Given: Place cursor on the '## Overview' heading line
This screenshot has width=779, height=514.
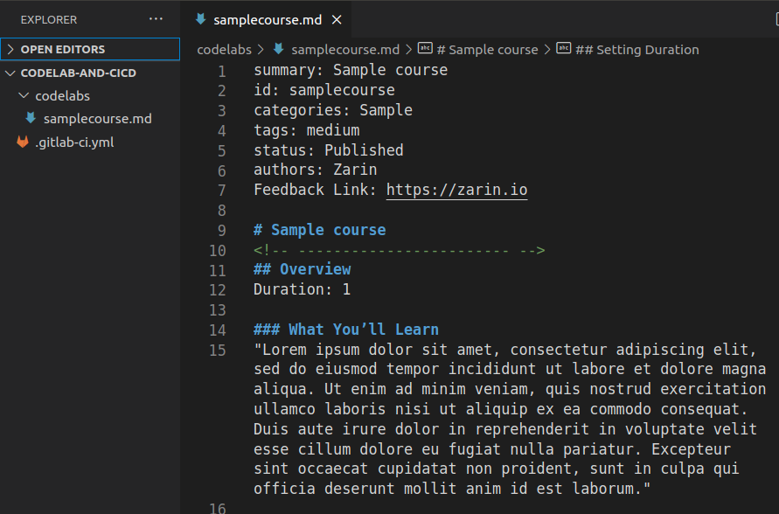Looking at the screenshot, I should point(302,269).
